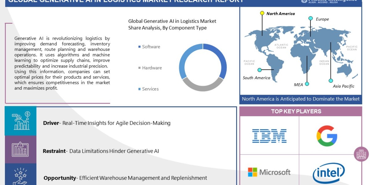Click the Restraint warning chart icon
Image resolution: width=370 pixels, height=185 pixels.
21,149
